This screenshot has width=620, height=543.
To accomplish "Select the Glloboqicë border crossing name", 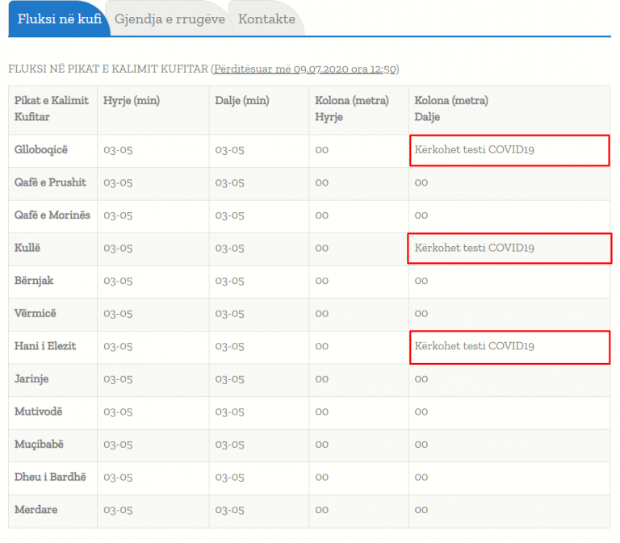I will (x=41, y=149).
